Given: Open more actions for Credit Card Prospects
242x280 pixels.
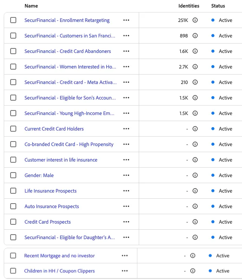Looking at the screenshot, I should (126, 222).
